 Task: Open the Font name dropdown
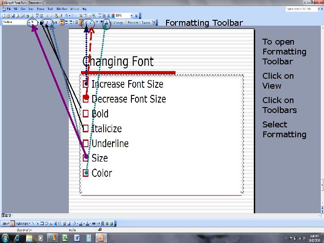(29, 22)
